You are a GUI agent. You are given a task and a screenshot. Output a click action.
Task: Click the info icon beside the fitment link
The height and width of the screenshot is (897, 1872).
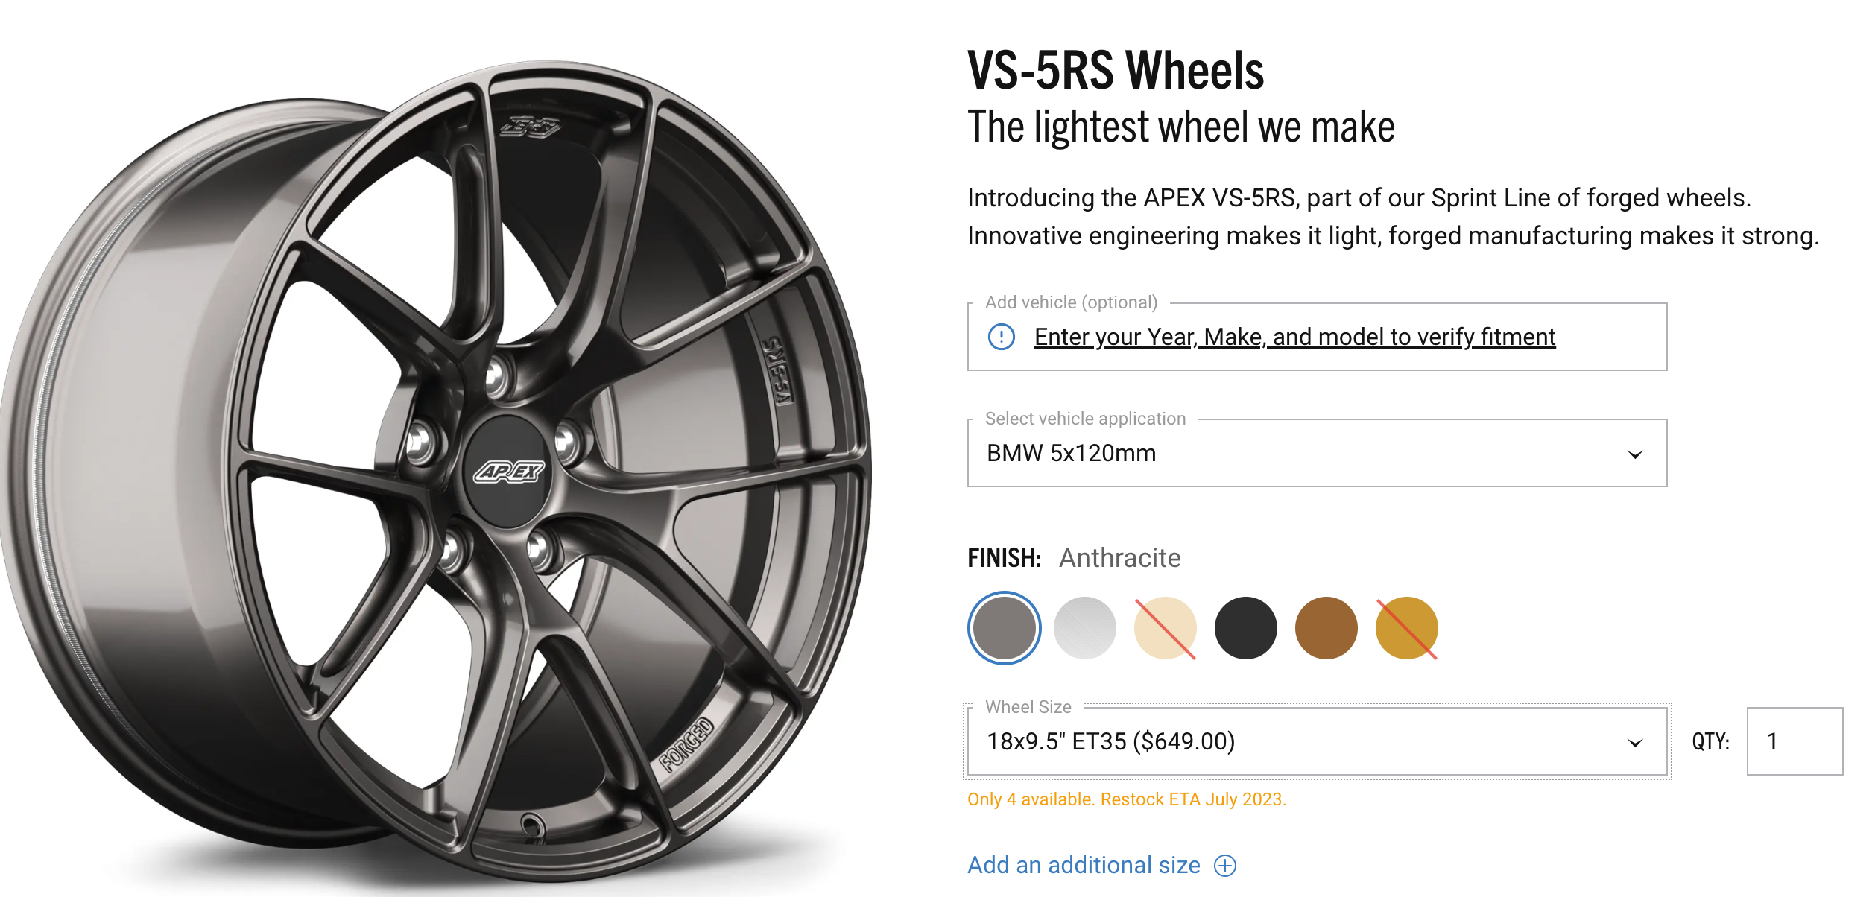point(1001,337)
